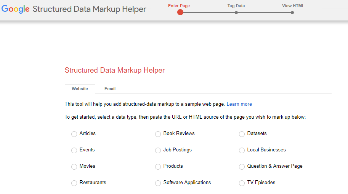
Task: Choose the Local Businesses data type
Action: pos(242,150)
